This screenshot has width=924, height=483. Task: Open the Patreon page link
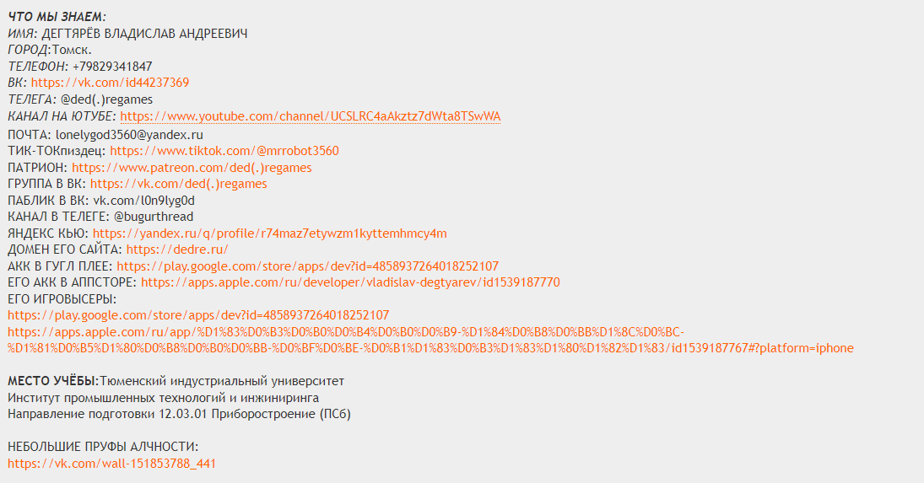[x=192, y=168]
